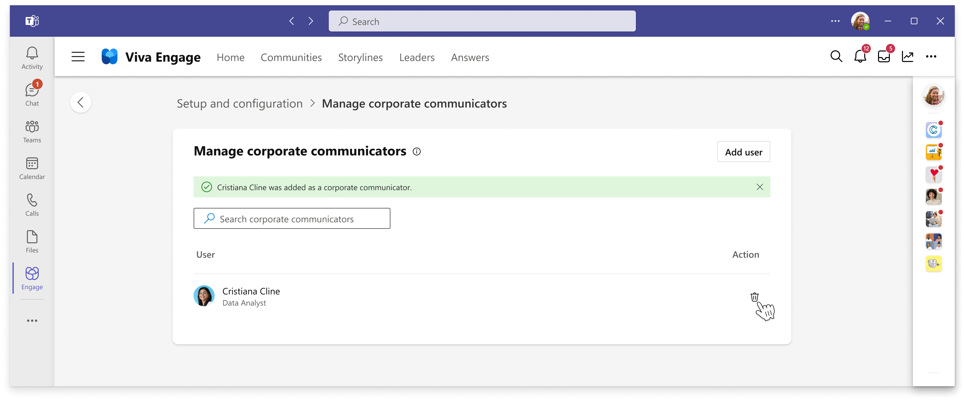The height and width of the screenshot is (400, 964).
Task: Open the Answers tab
Action: click(x=470, y=57)
